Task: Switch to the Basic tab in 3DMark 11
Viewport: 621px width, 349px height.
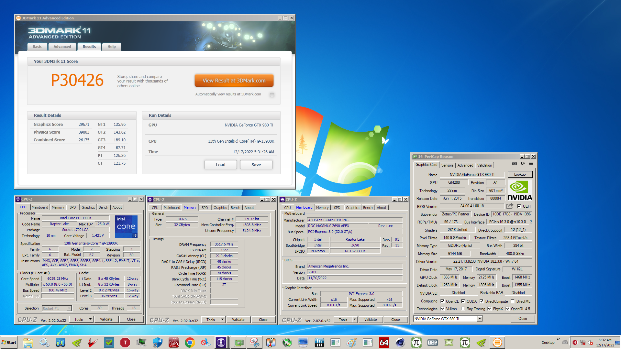Action: tap(37, 47)
